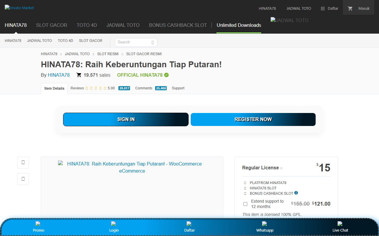This screenshot has height=236, width=379.
Task: Click the Login icon in the bottom bar
Action: click(x=113, y=224)
